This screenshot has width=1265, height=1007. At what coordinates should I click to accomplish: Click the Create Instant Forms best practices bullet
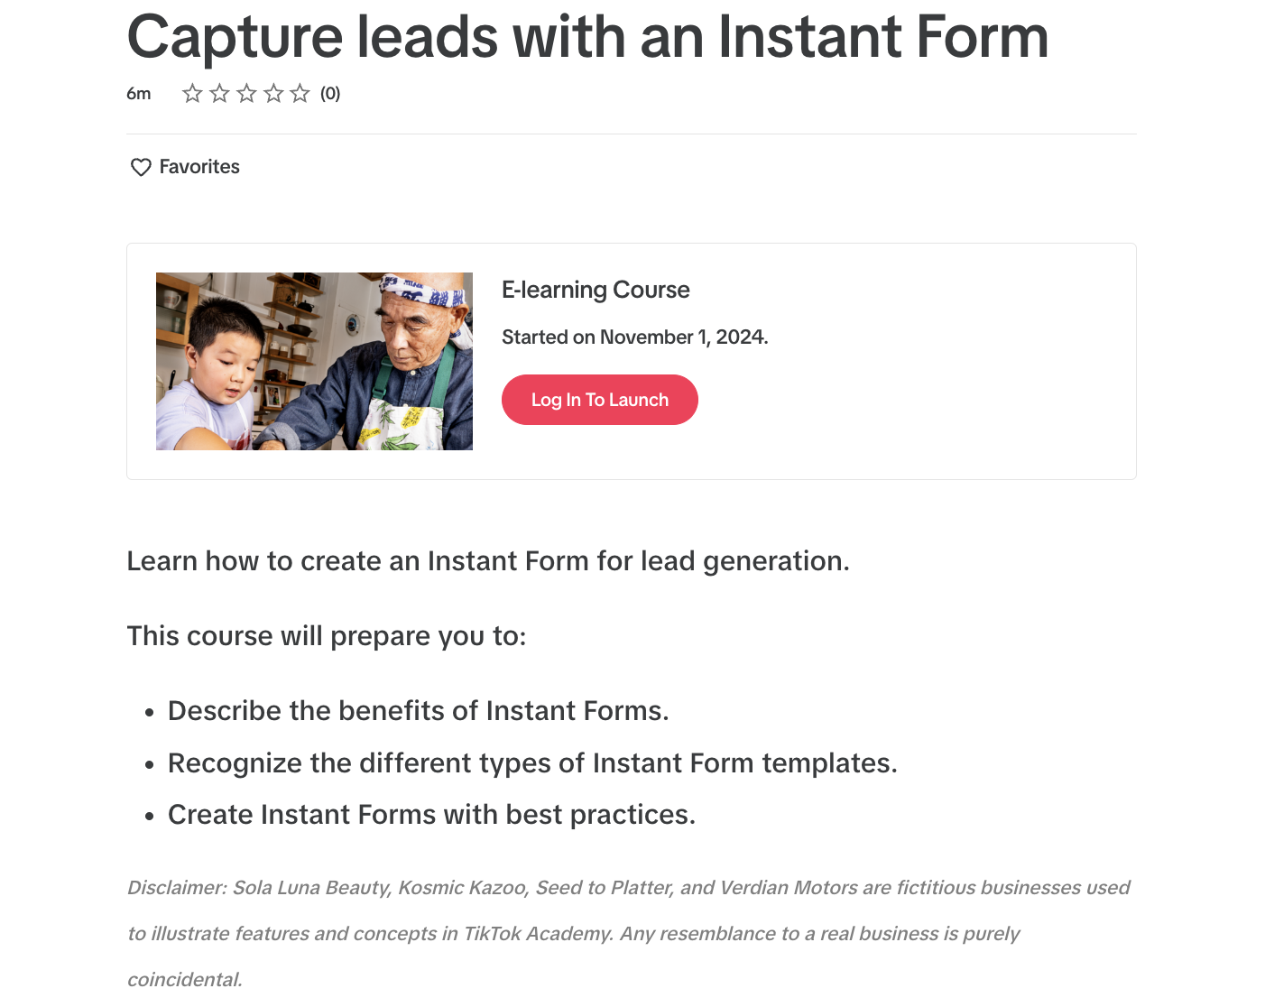point(431,815)
